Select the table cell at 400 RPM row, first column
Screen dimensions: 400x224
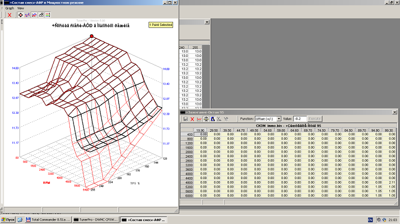coord(200,134)
